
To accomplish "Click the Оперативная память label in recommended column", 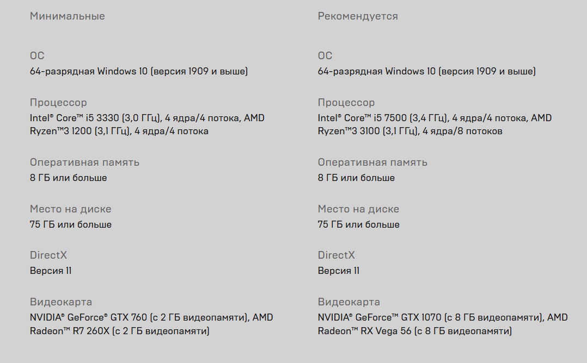I will [x=372, y=162].
